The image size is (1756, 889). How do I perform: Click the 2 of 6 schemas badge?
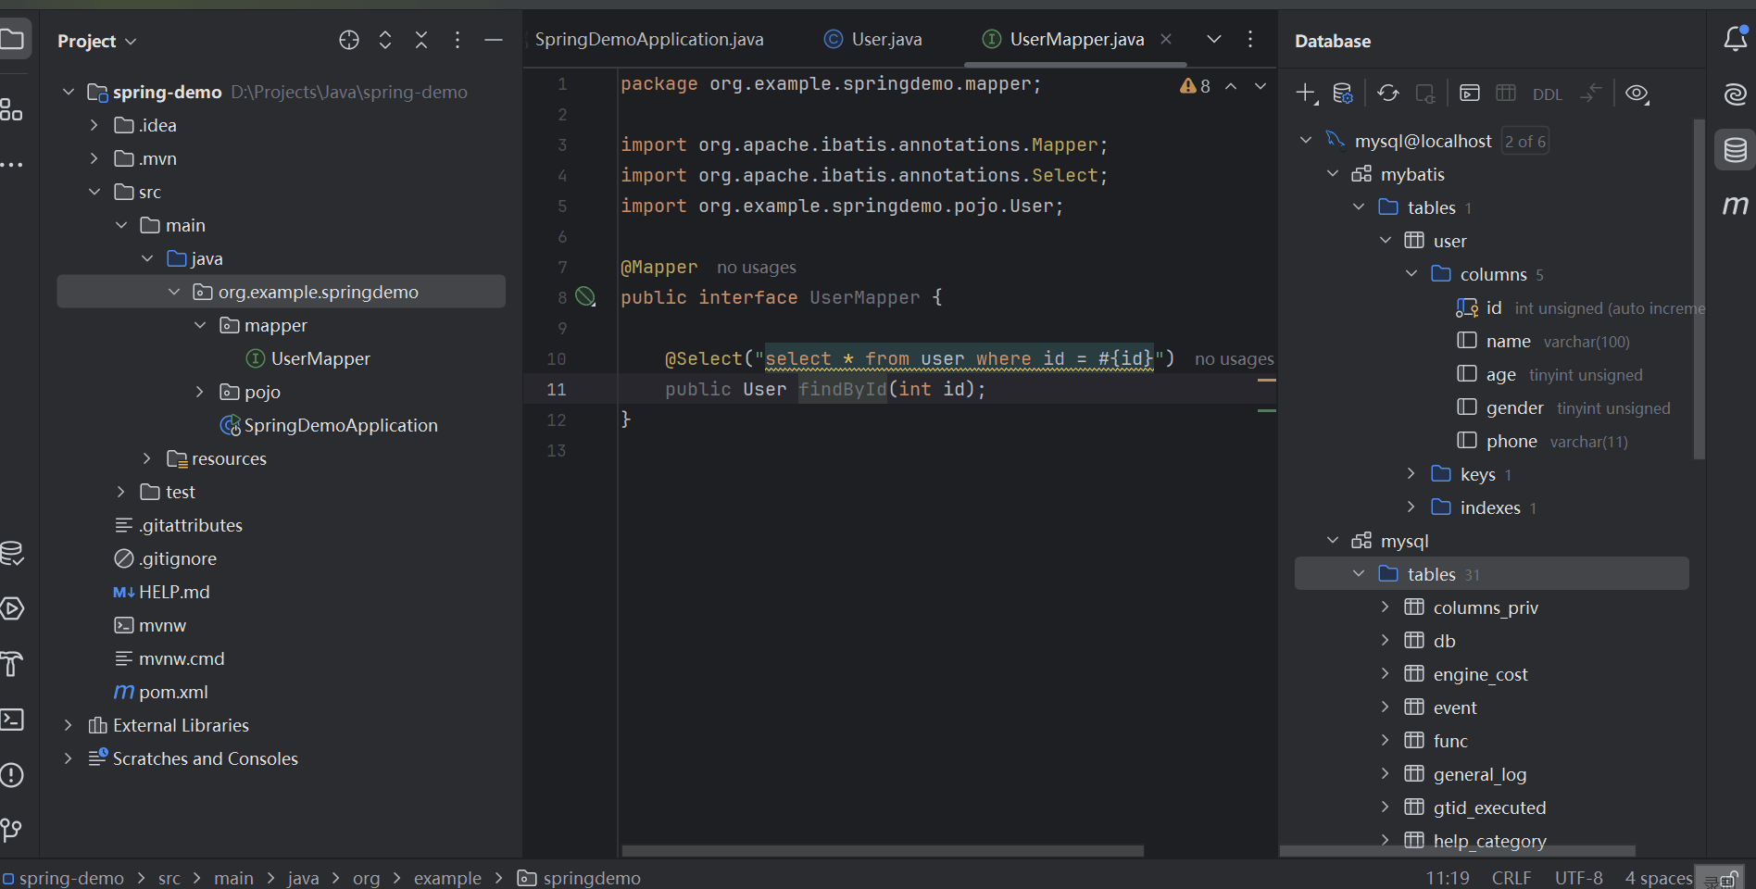(x=1525, y=141)
